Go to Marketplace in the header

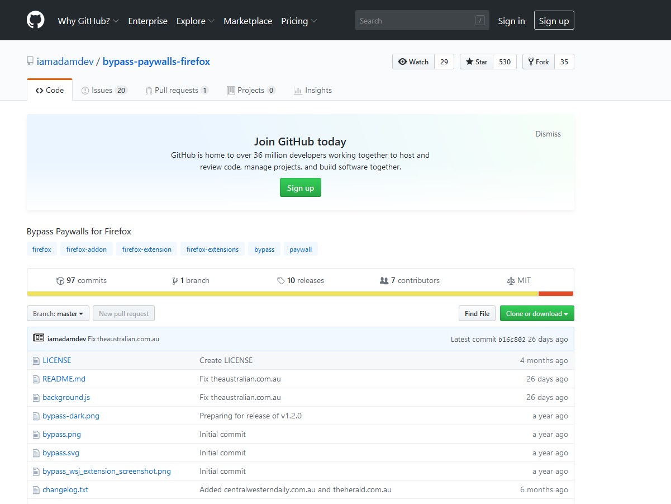pos(248,21)
